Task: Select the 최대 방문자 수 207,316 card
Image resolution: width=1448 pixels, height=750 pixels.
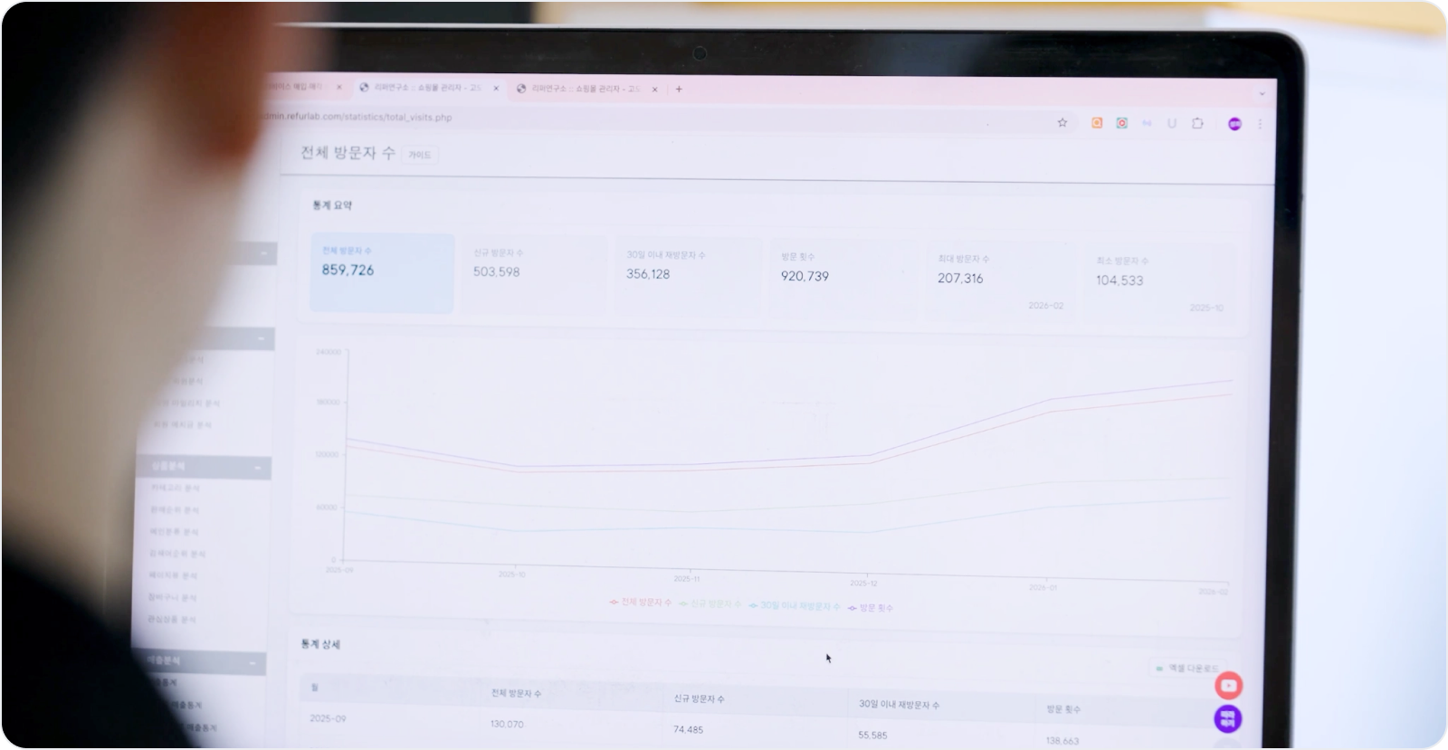Action: point(1001,281)
